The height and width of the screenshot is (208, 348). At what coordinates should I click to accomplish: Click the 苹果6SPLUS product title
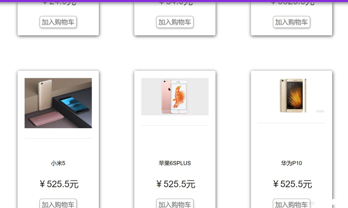coord(175,163)
